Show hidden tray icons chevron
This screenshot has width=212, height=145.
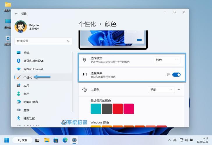pos(169,140)
